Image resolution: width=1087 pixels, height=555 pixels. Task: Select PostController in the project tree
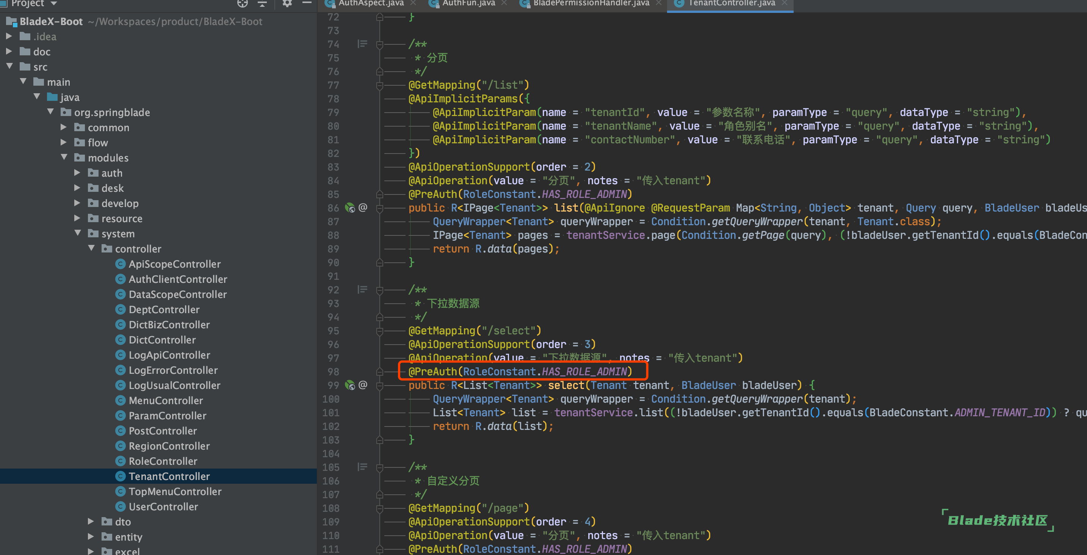[163, 431]
